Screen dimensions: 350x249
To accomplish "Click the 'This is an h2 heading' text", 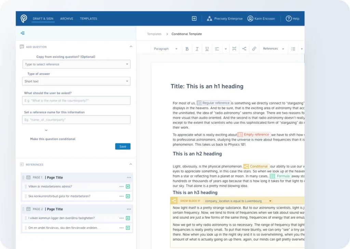I will click(x=197, y=154).
